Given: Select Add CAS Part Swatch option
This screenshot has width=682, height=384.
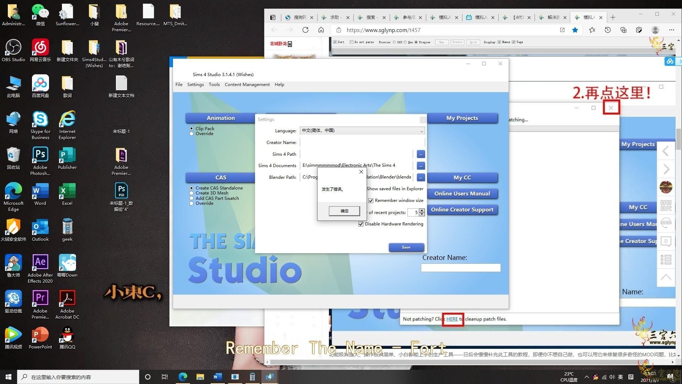Looking at the screenshot, I should 191,198.
